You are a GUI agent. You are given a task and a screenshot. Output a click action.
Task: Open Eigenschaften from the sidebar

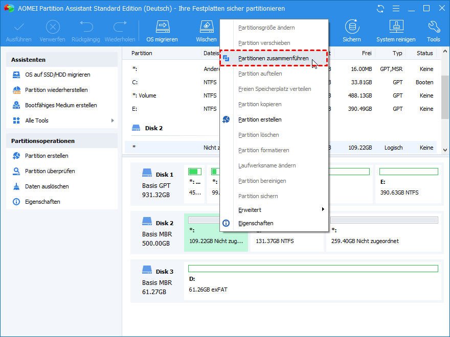(42, 202)
